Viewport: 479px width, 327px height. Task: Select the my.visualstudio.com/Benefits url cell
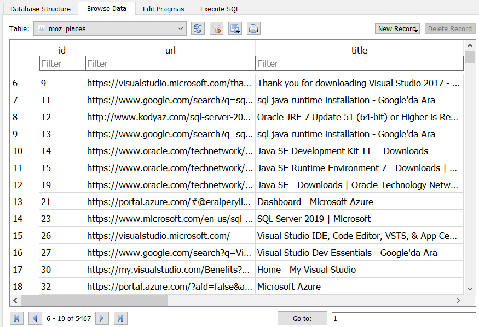[x=170, y=270]
